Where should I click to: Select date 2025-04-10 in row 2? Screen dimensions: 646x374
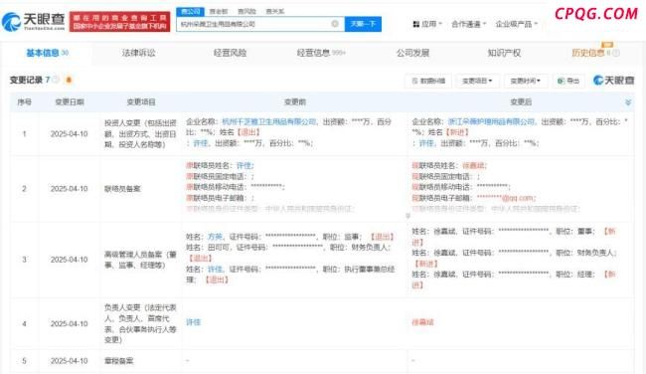click(70, 188)
